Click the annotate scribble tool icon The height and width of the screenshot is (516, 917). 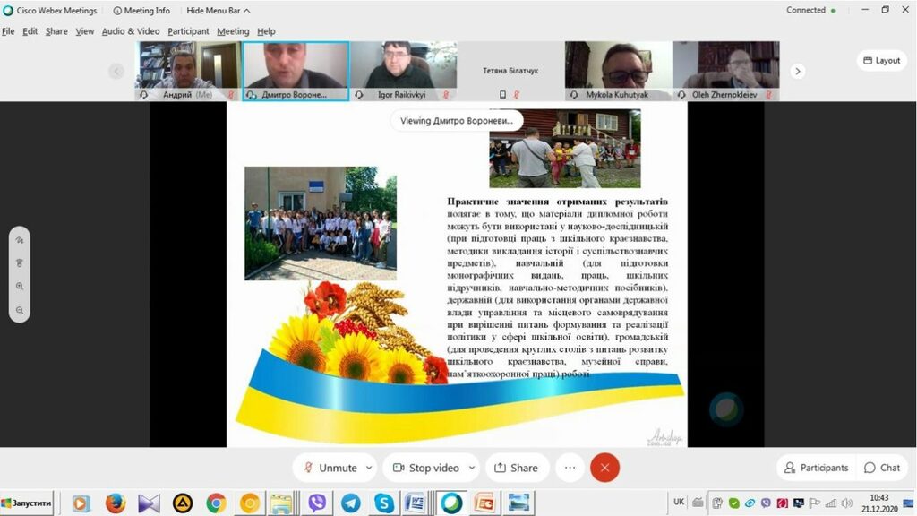pos(20,240)
